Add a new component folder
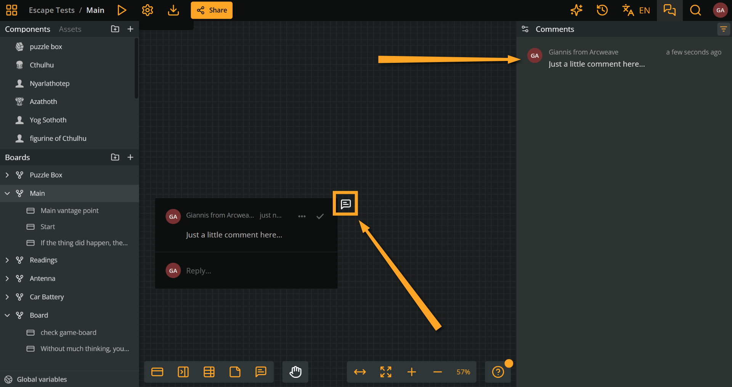Image resolution: width=732 pixels, height=387 pixels. click(x=115, y=29)
